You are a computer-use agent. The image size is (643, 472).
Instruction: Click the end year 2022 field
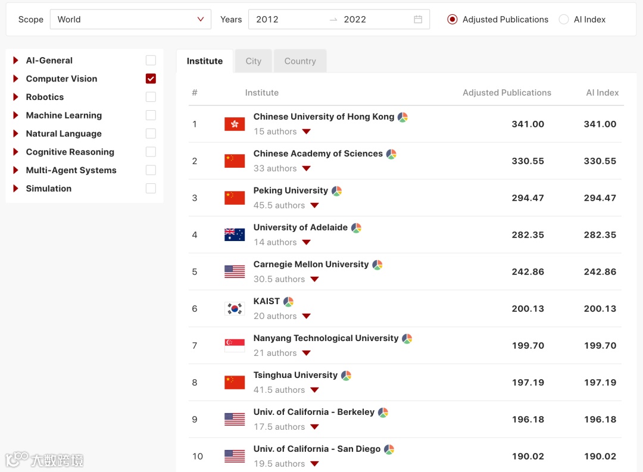tap(355, 19)
